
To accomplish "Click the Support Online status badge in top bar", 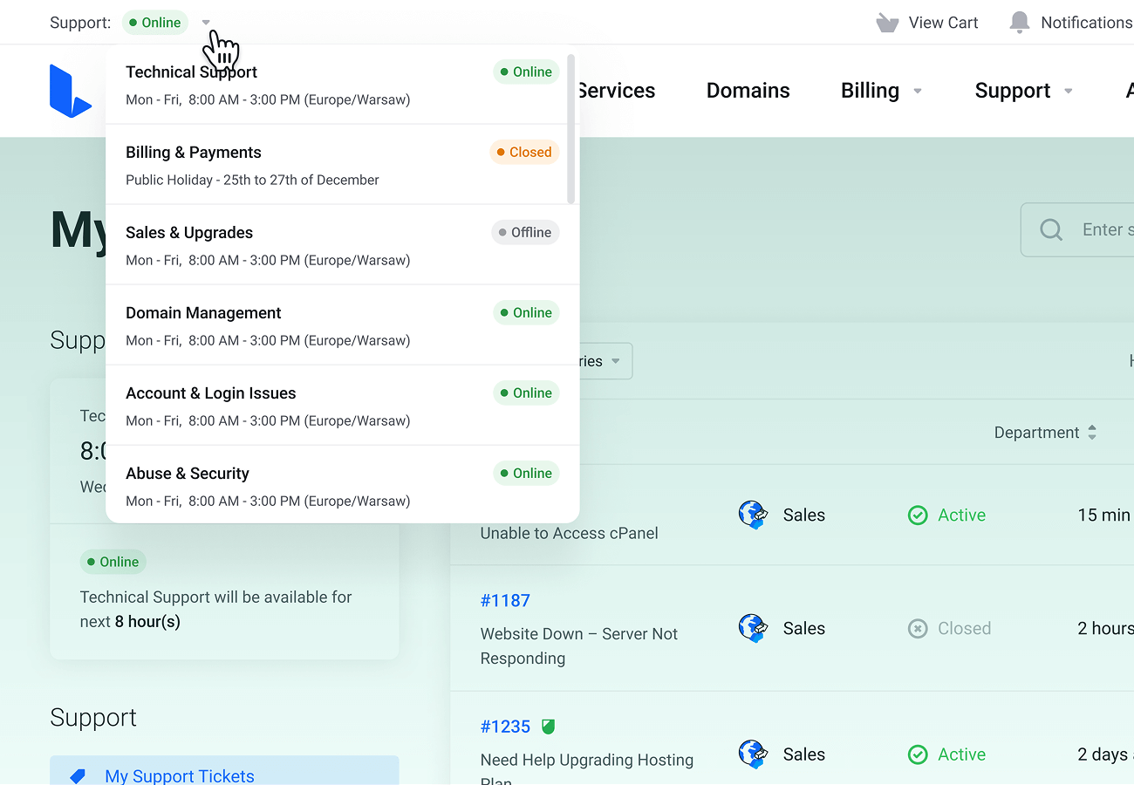I will [155, 23].
